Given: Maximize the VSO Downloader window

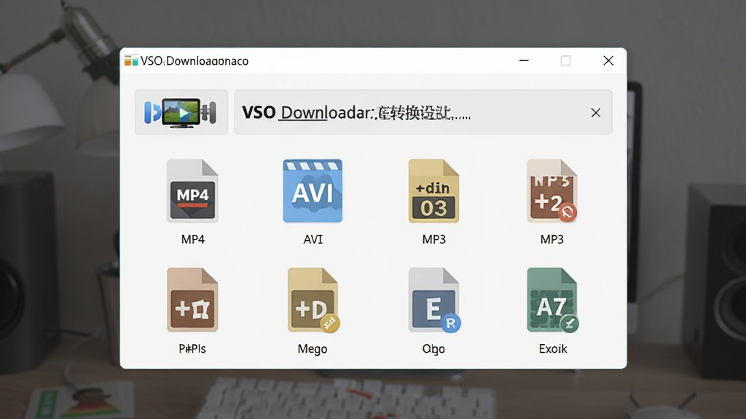Looking at the screenshot, I should click(565, 60).
